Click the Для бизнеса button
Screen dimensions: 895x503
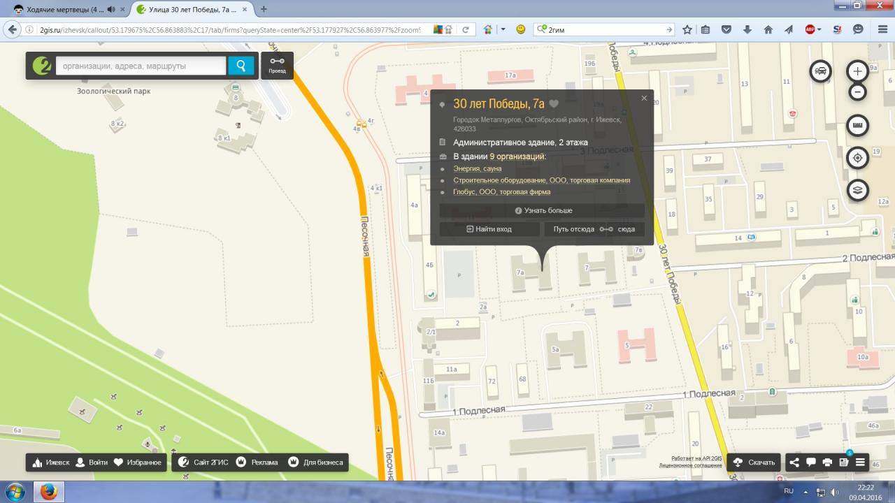coord(315,462)
